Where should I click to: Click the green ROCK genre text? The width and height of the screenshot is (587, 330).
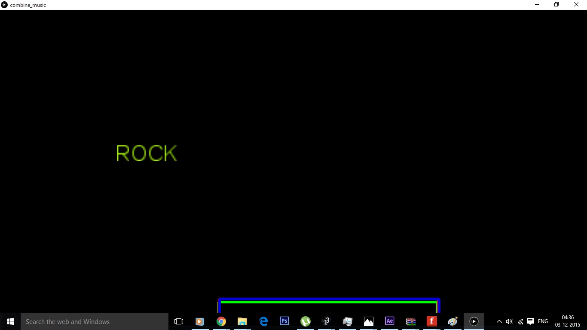(147, 153)
